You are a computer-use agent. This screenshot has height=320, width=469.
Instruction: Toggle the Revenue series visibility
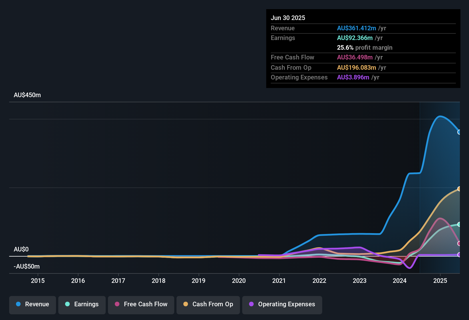pos(32,305)
